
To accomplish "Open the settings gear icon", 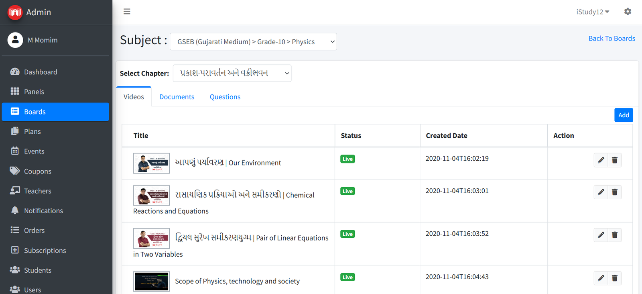I will [x=628, y=12].
